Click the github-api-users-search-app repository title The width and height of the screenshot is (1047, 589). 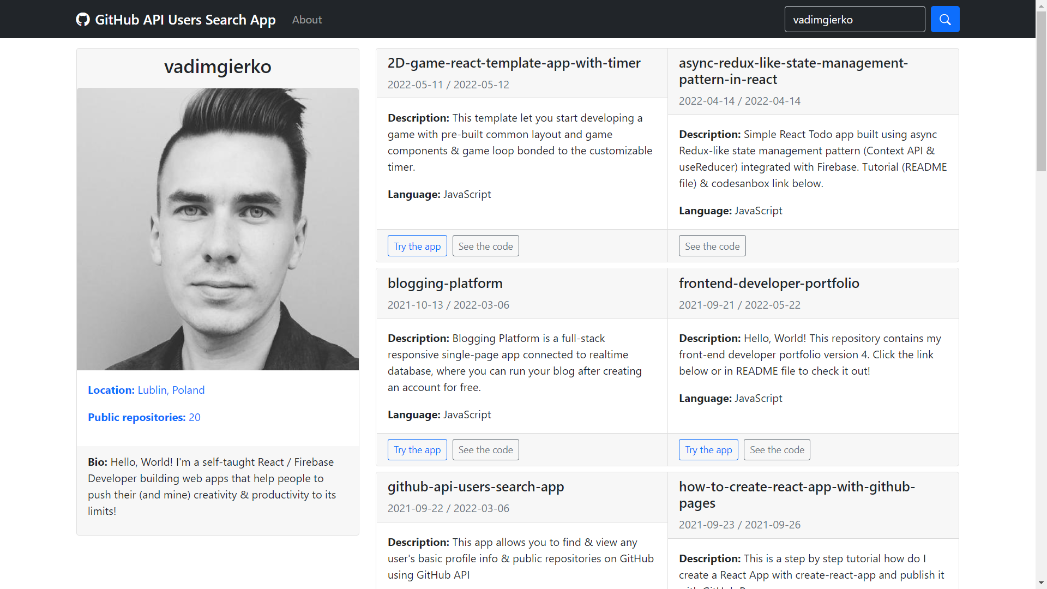coord(476,486)
